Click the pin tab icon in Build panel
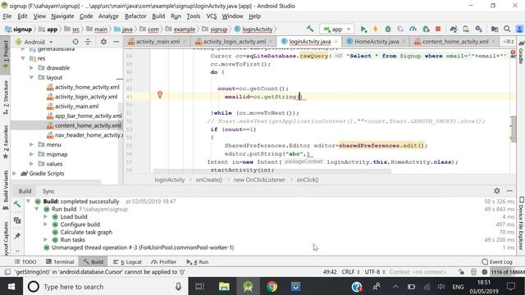This screenshot has height=295, width=525. (x=17, y=236)
